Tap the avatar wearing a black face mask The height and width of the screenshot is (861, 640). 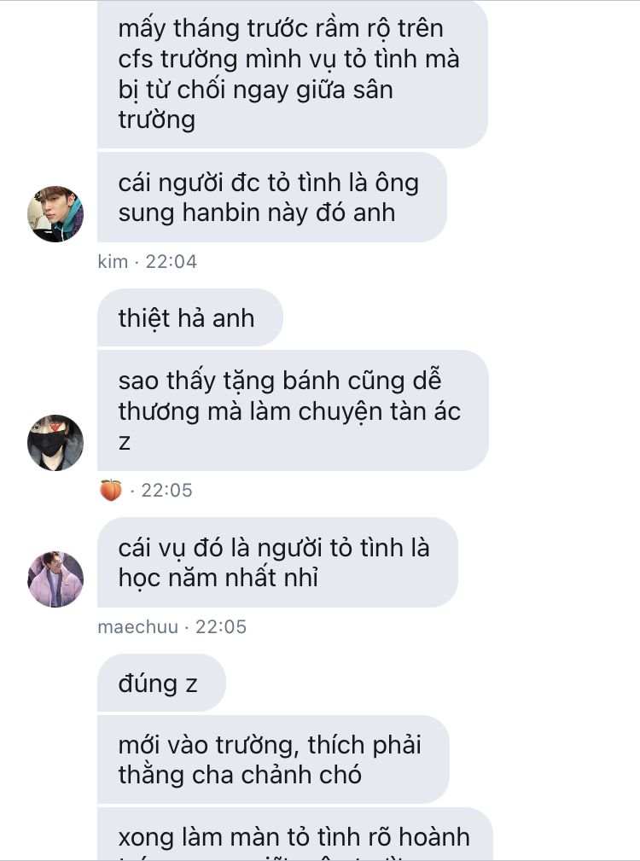[55, 443]
